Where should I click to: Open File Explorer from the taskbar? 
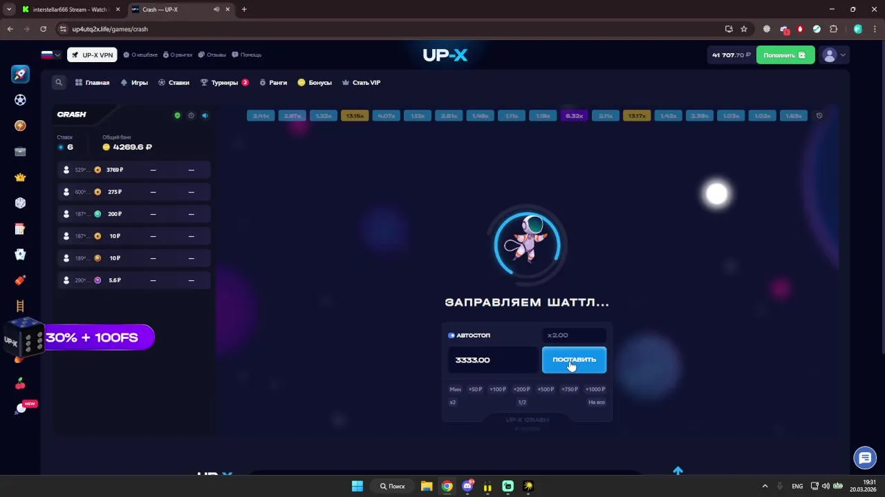(427, 486)
